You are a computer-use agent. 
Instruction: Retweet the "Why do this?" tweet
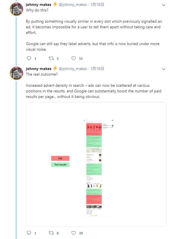coord(51,58)
